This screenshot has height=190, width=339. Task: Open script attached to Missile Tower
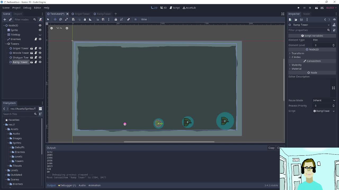point(36,53)
